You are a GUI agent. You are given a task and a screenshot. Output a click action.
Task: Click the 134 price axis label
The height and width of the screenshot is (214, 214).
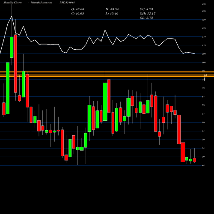pos(204,11)
